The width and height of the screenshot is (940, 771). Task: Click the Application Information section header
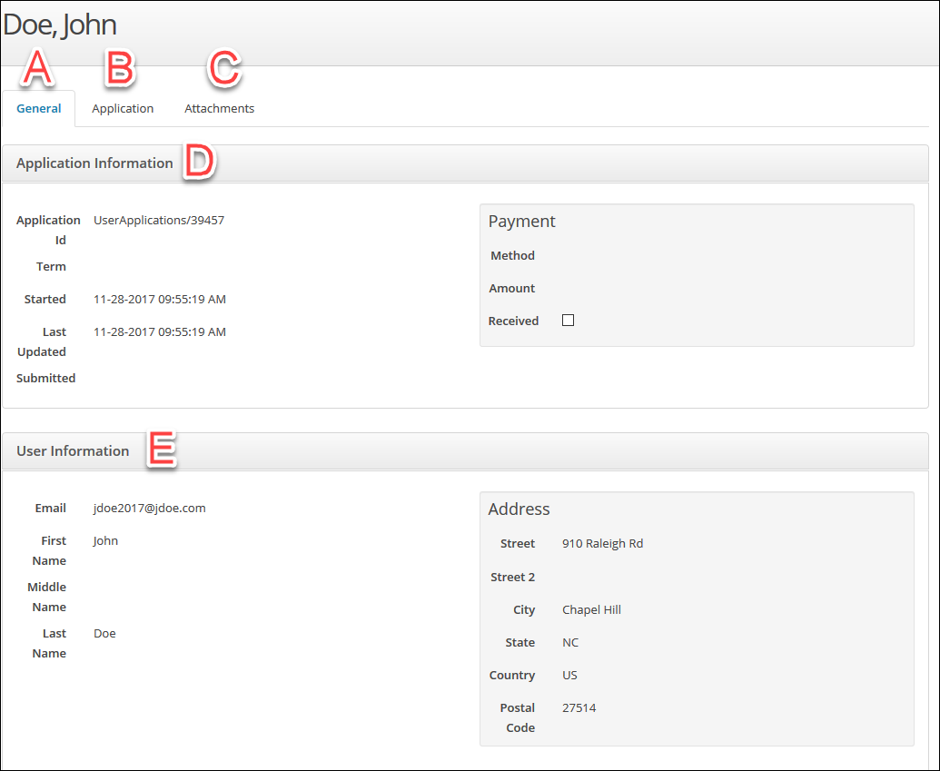94,163
